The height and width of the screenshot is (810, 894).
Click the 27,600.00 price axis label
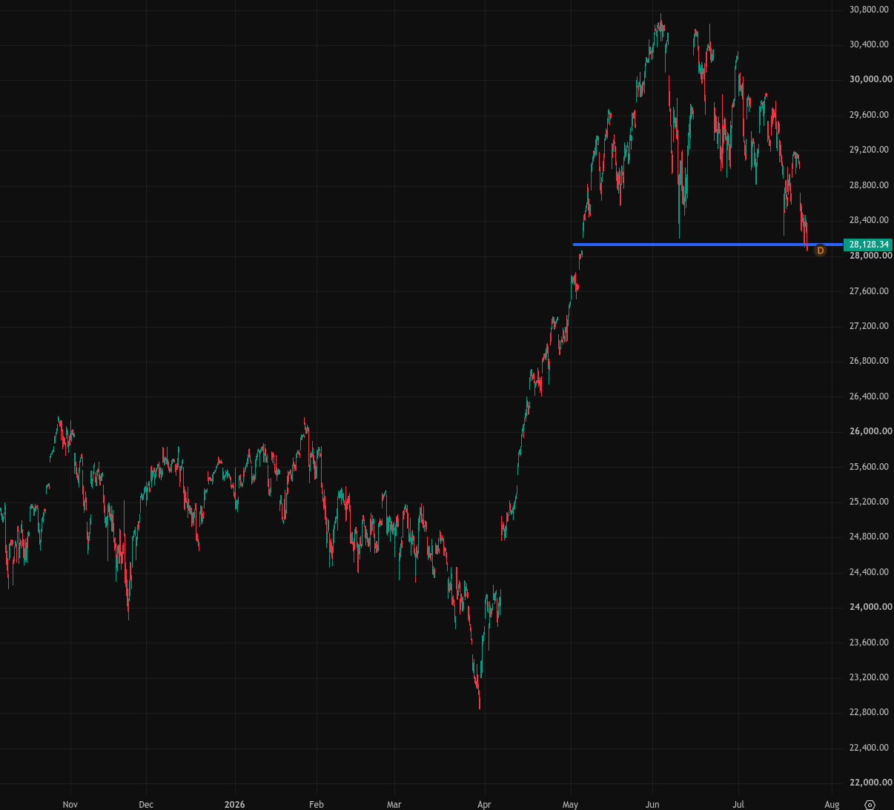869,291
